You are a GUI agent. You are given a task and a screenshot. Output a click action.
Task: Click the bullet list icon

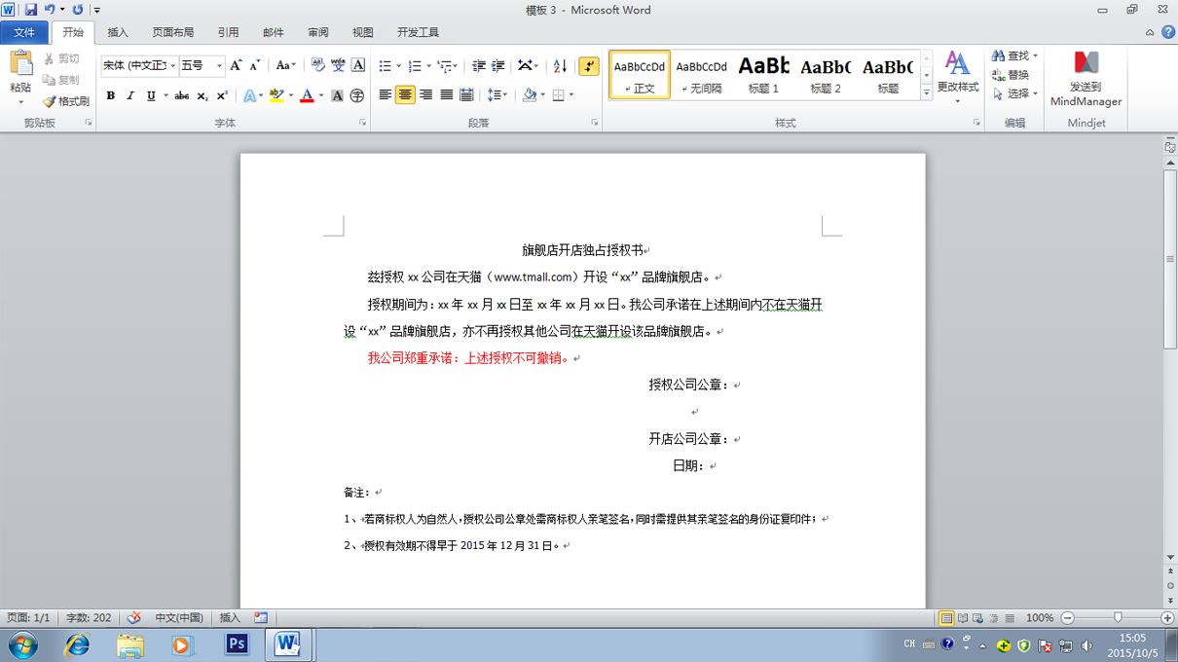pos(384,65)
